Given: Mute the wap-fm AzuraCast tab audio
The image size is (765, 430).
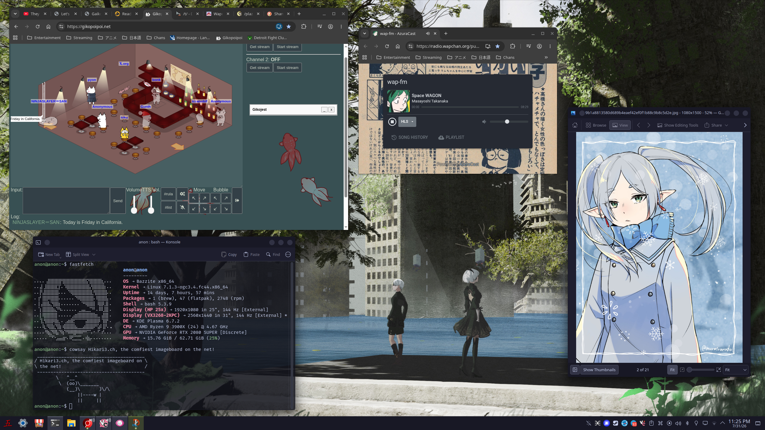Looking at the screenshot, I should (428, 33).
